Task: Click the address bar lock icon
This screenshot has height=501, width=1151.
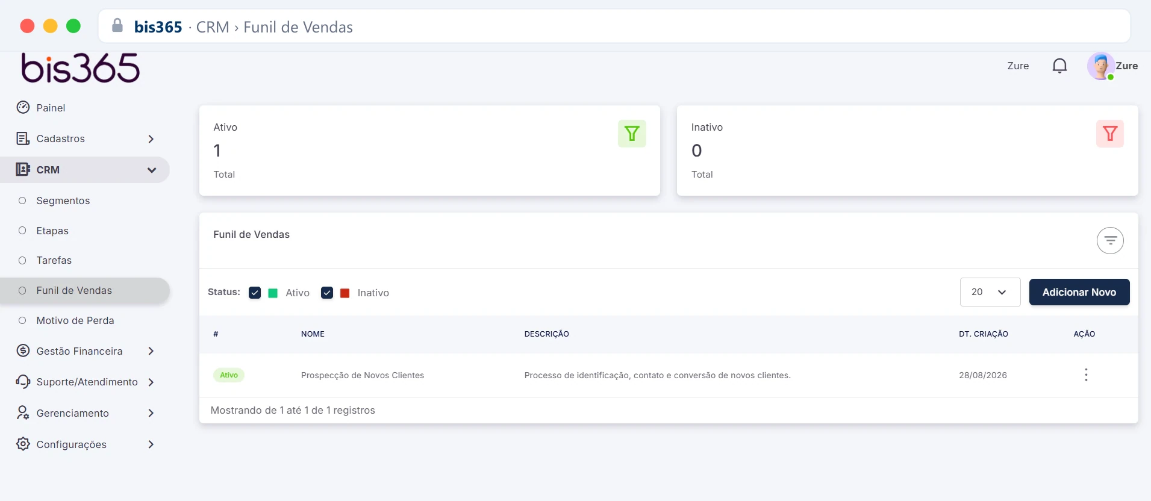Action: click(x=117, y=26)
